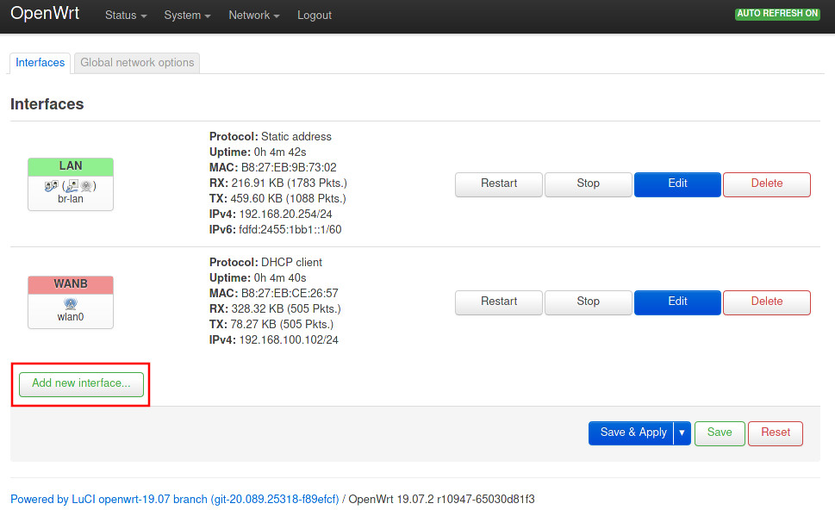Switch to Global network options tab
The width and height of the screenshot is (835, 510).
click(137, 63)
